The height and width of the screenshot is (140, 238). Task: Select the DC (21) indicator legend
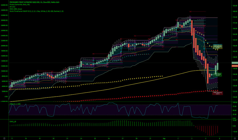[x=12, y=7]
